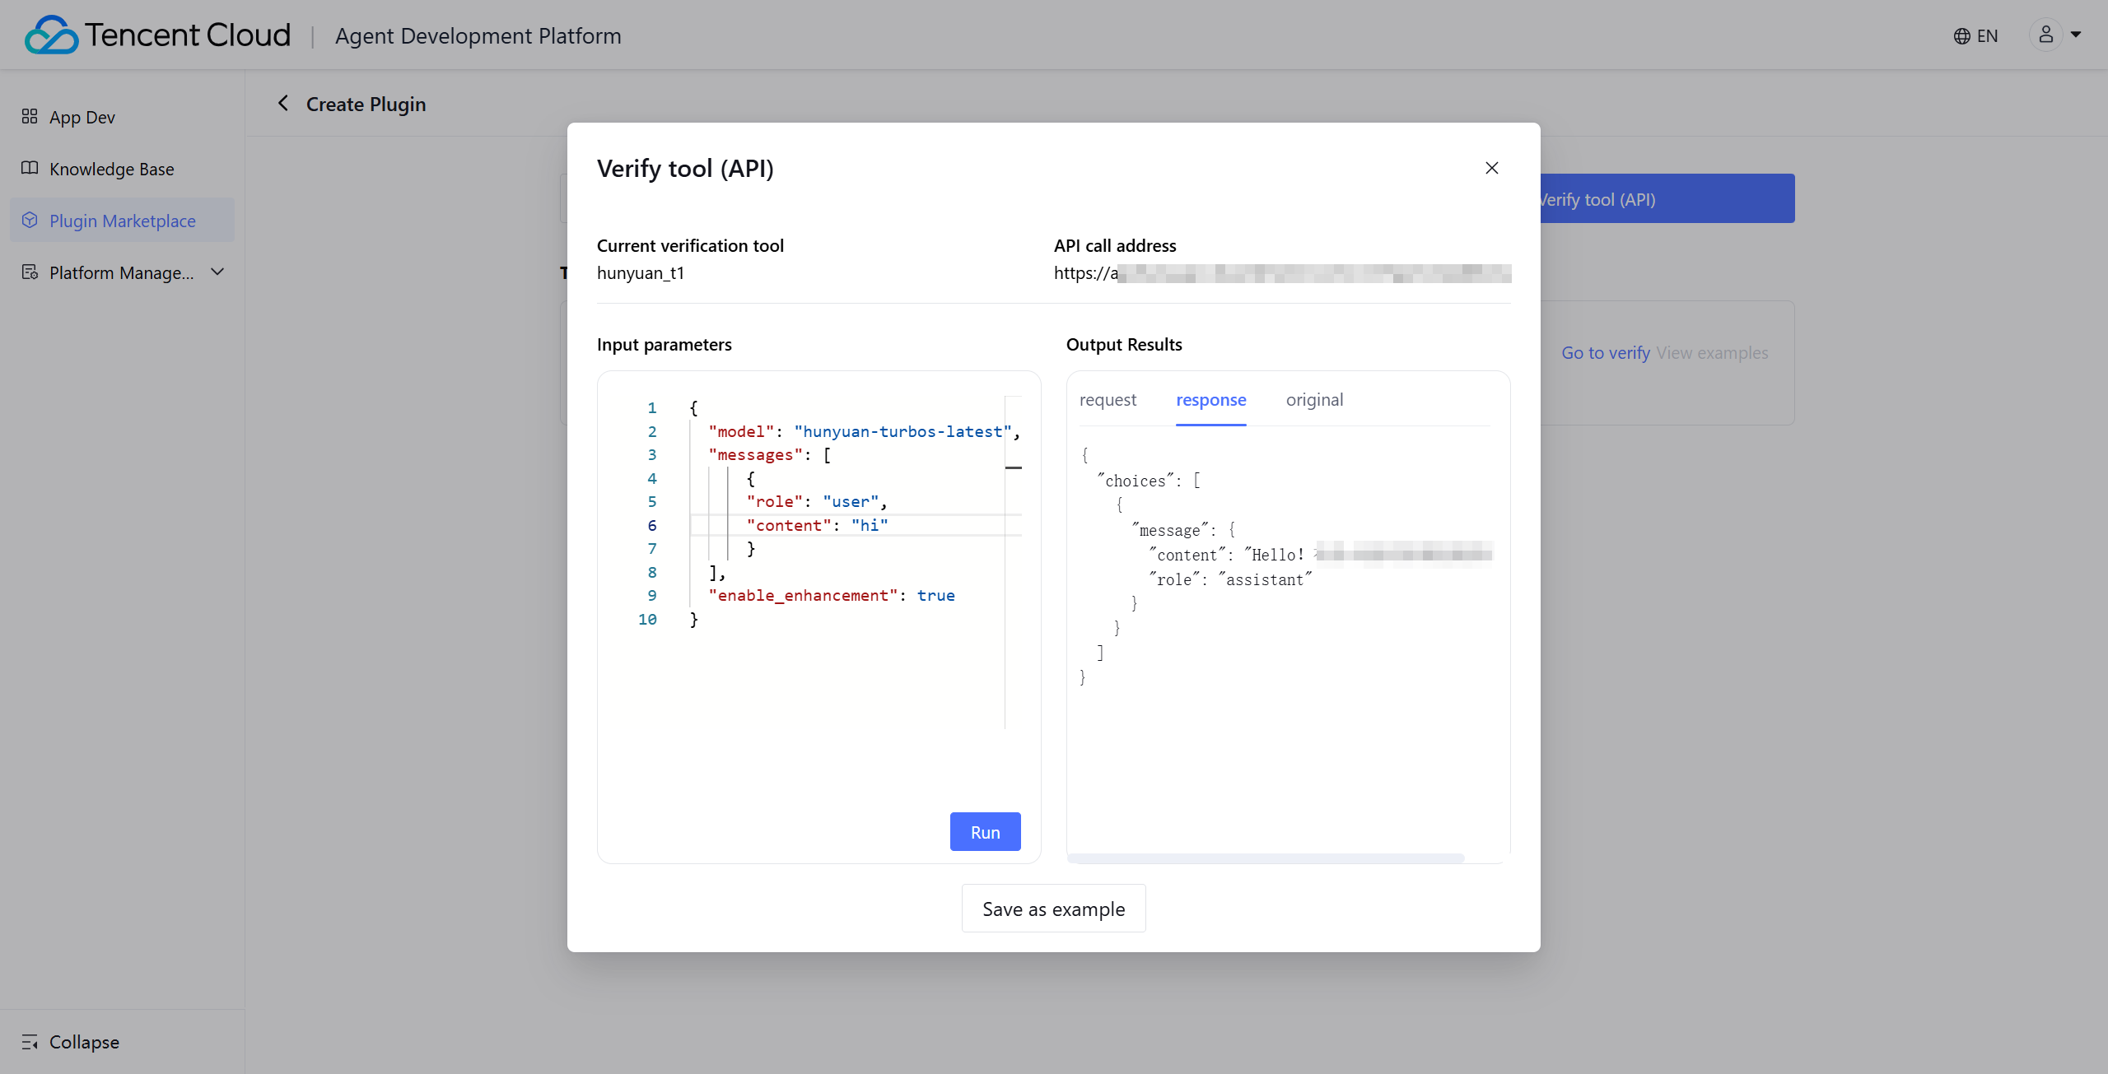Image resolution: width=2108 pixels, height=1074 pixels.
Task: Close the Verify tool dialog
Action: (1491, 168)
